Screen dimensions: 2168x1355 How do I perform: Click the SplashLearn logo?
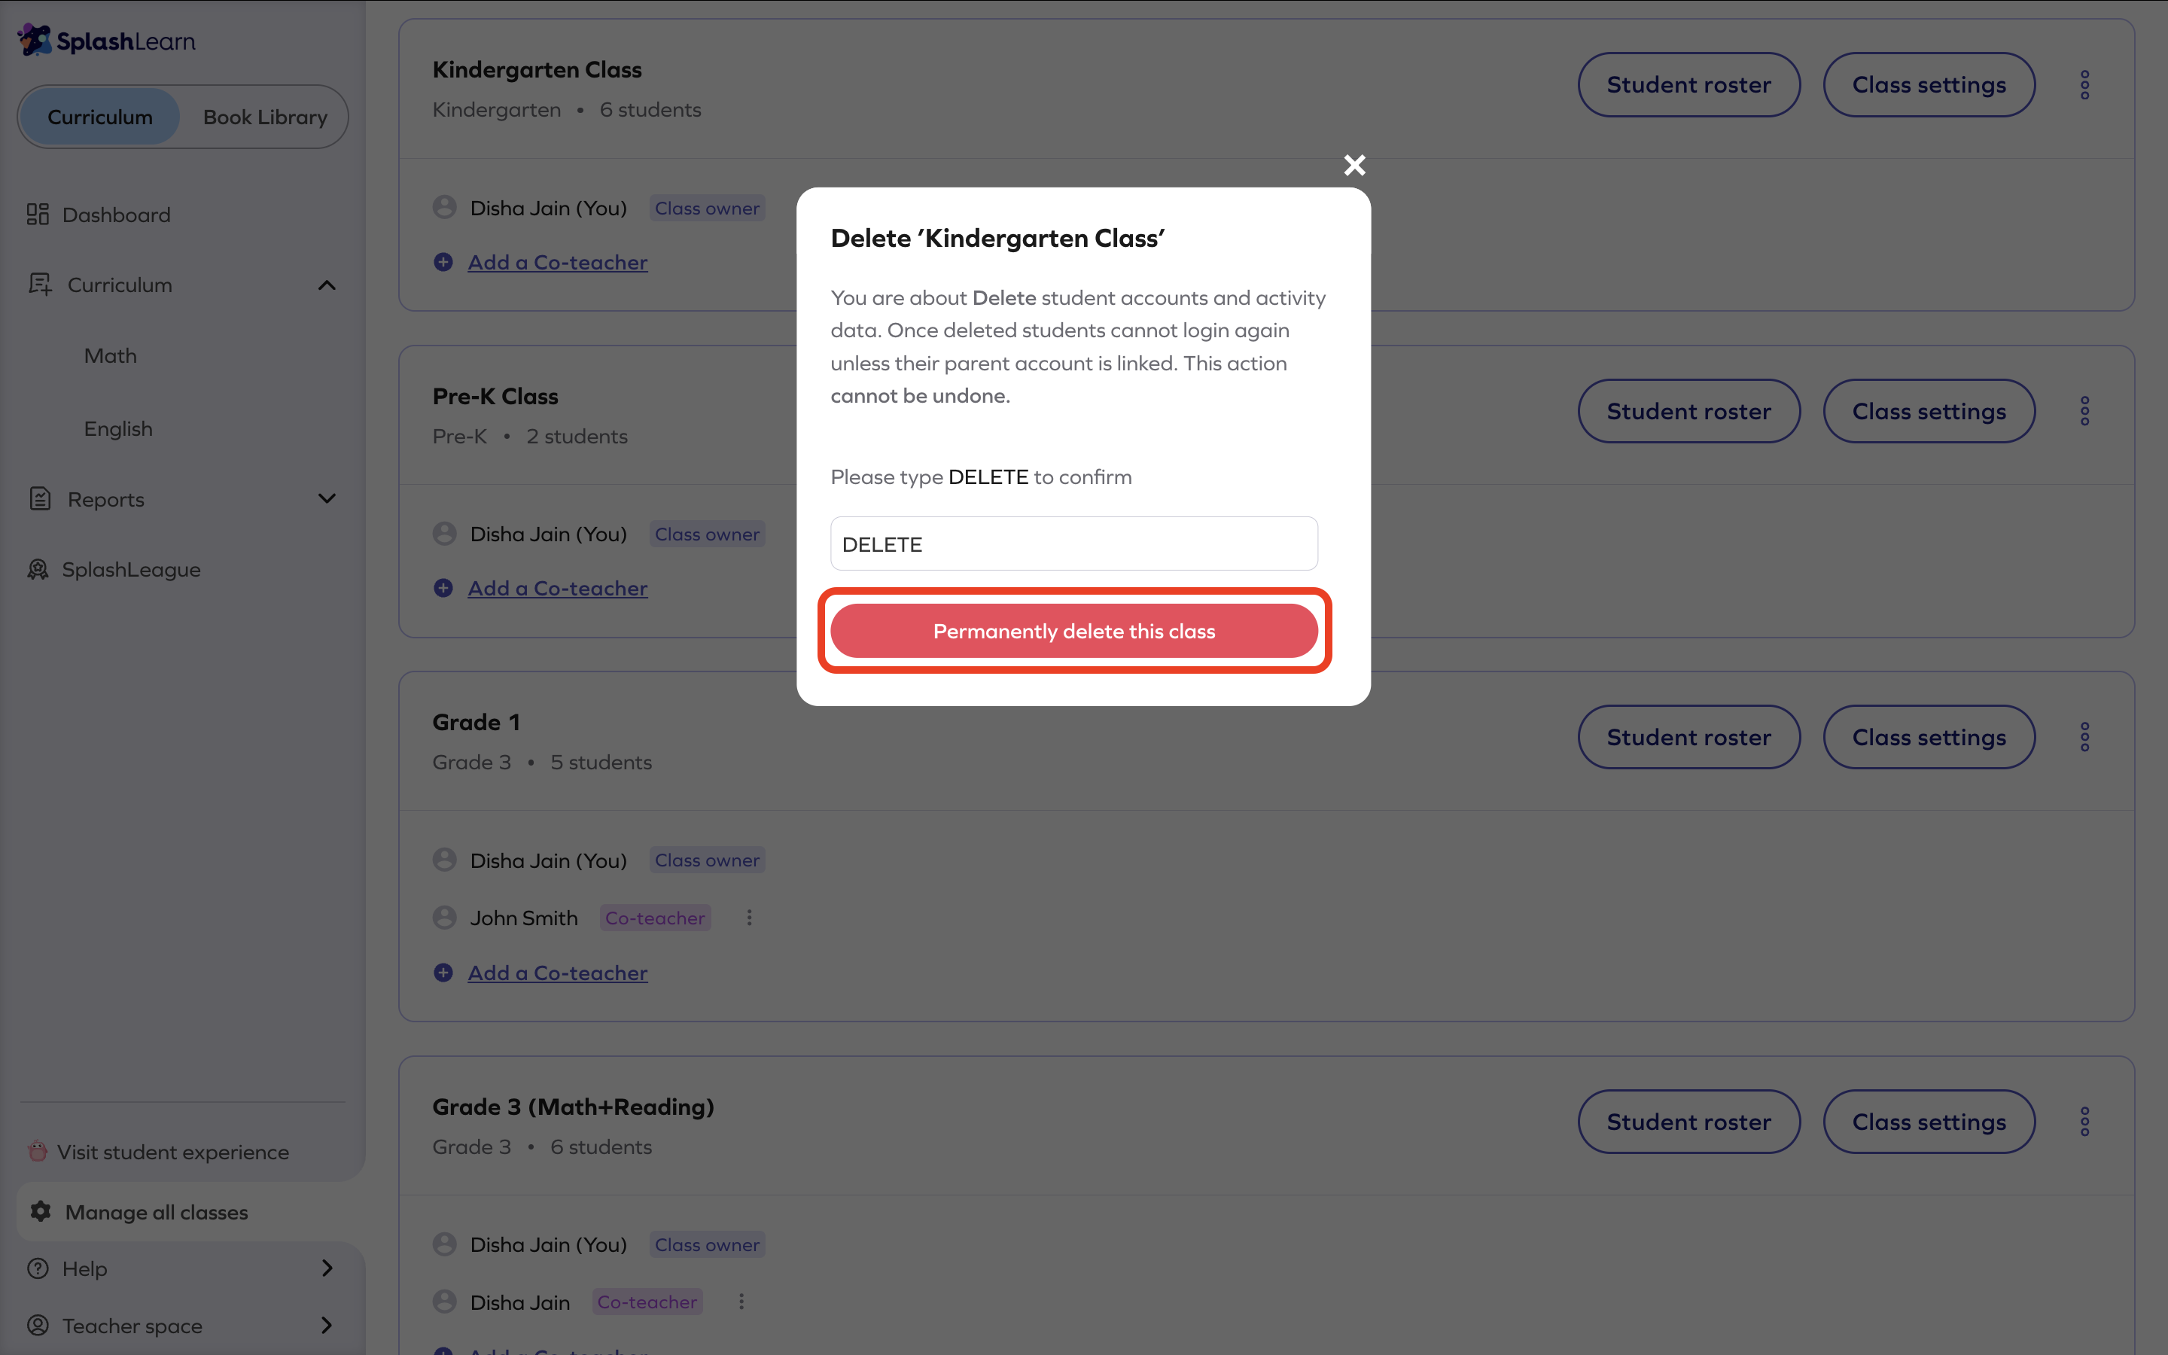click(x=107, y=41)
